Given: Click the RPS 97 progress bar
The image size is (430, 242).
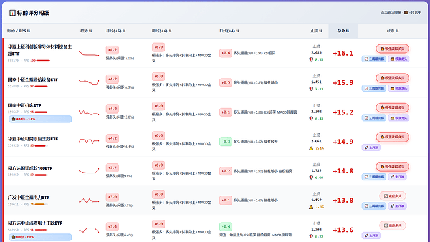Looking at the screenshot, I should pyautogui.click(x=41, y=87).
